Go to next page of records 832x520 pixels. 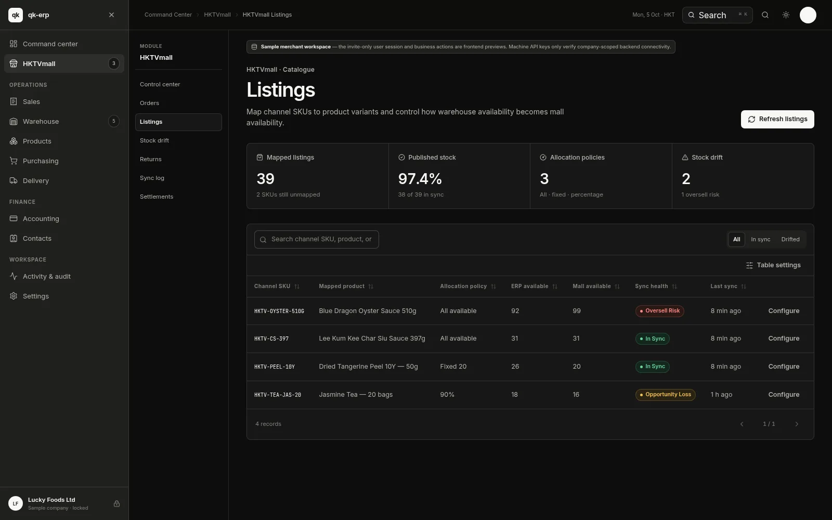tap(796, 424)
